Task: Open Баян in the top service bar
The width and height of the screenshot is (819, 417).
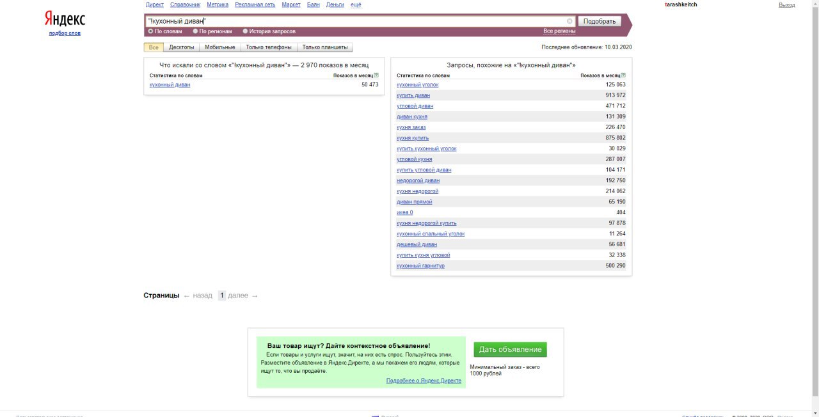Action: click(x=314, y=4)
